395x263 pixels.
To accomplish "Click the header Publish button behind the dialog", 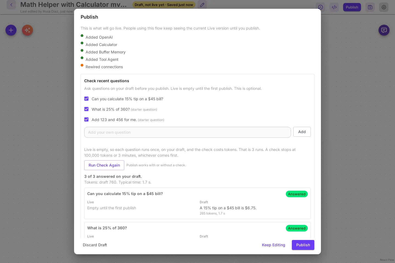I will tap(352, 7).
